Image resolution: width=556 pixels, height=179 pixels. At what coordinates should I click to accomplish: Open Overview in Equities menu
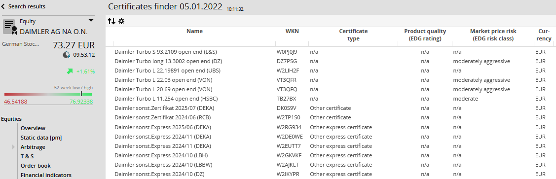tap(33, 128)
